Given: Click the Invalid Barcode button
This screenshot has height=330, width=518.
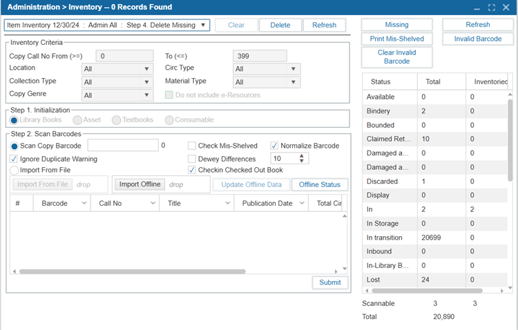Looking at the screenshot, I should 478,39.
